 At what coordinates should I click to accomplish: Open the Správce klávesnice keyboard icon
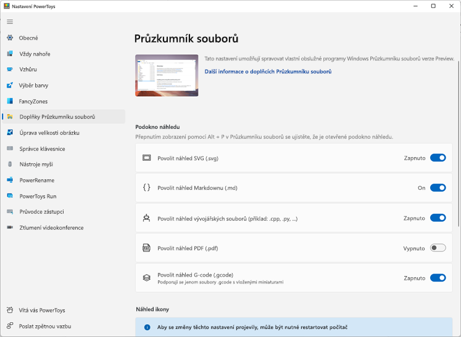10,148
